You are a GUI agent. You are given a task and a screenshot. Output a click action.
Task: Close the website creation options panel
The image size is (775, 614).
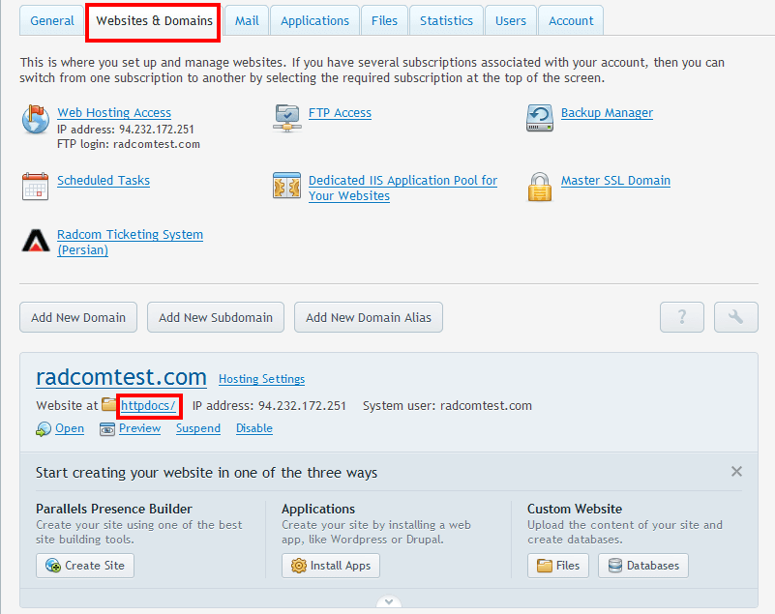(736, 472)
